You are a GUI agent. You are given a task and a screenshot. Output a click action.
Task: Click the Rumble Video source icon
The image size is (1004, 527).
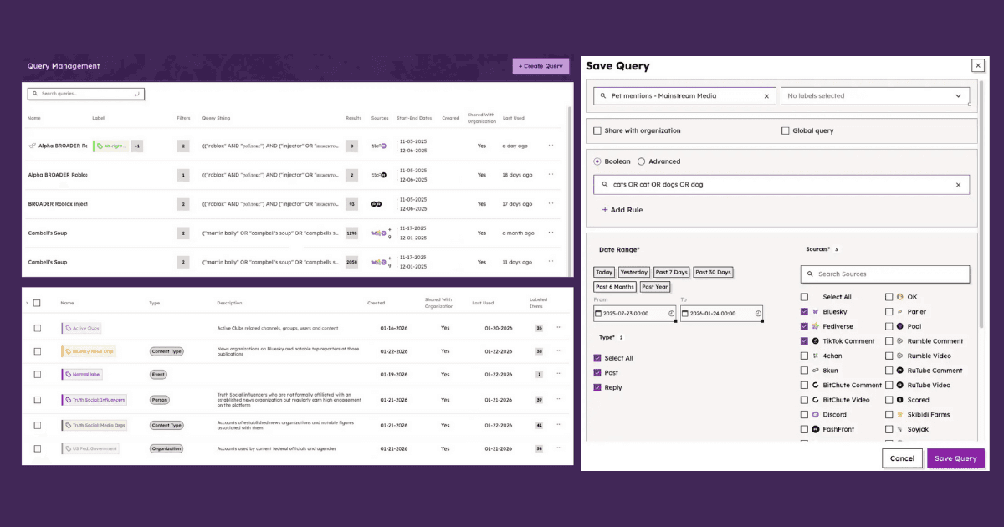tap(900, 356)
